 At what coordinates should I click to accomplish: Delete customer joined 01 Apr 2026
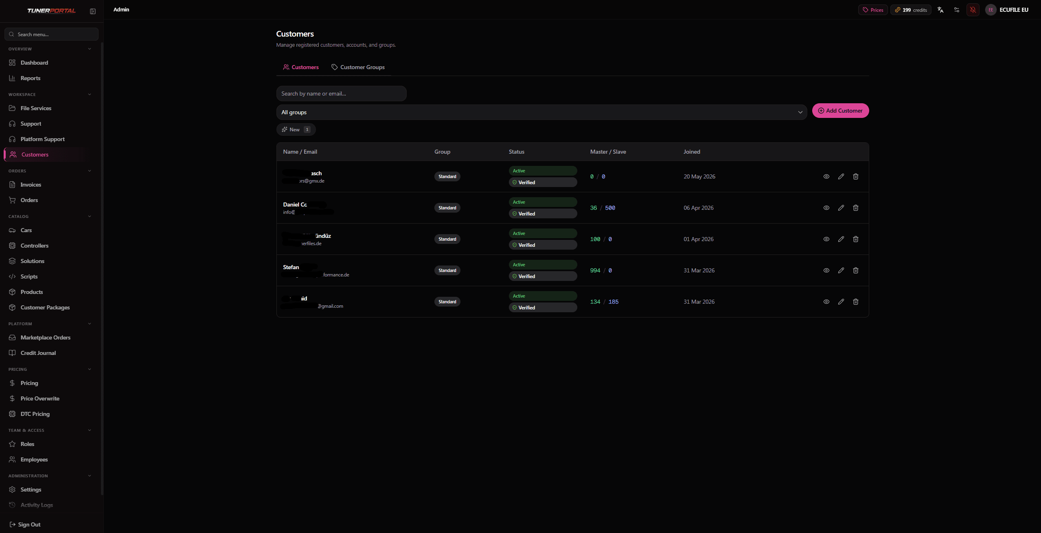point(856,239)
